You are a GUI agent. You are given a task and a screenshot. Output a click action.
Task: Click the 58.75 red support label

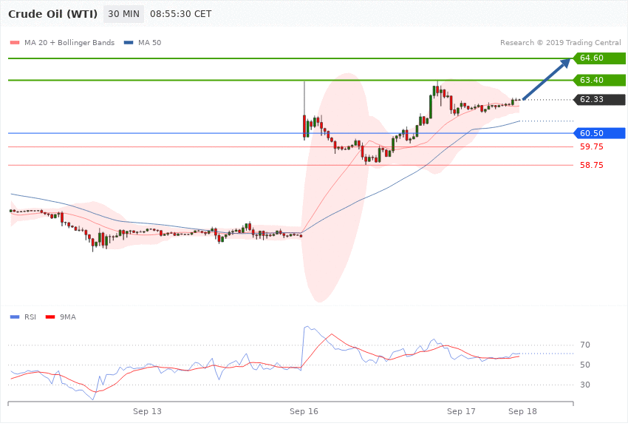[591, 165]
